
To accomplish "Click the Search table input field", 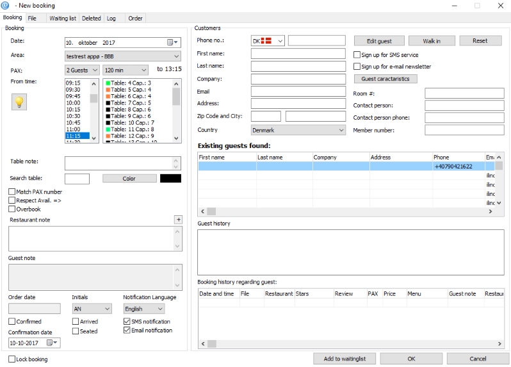I will click(77, 179).
